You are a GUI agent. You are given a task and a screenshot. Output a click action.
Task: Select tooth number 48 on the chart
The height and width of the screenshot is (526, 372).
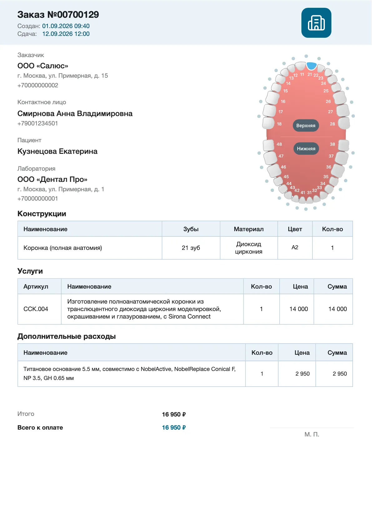[x=269, y=145]
